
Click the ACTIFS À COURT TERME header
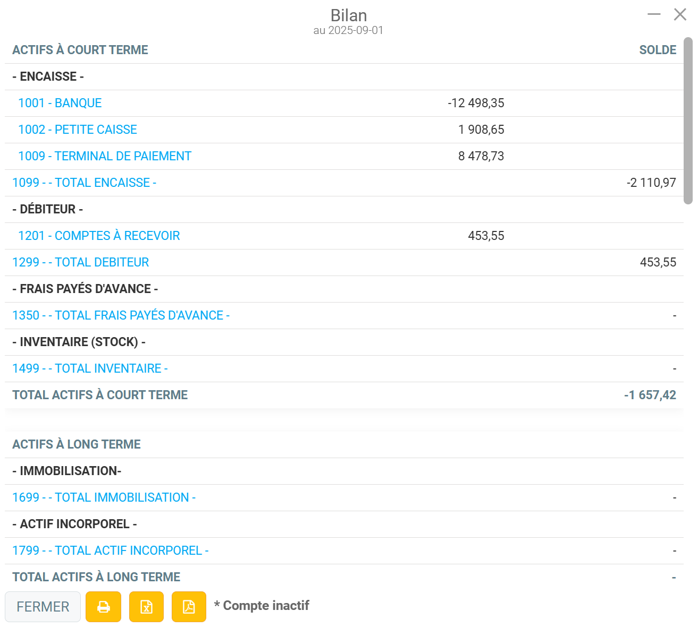pos(80,50)
